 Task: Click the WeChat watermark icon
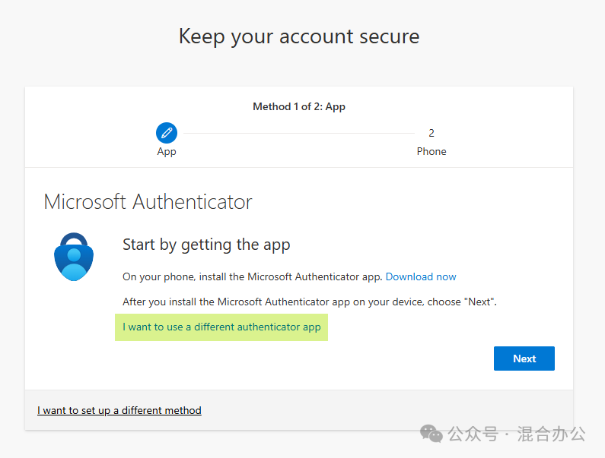431,434
